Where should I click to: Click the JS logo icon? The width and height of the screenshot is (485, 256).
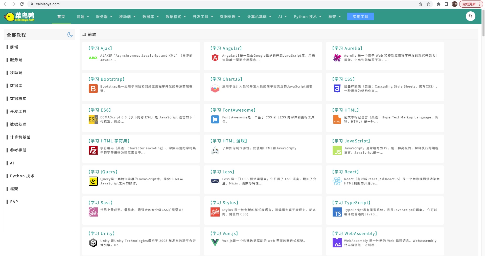pos(337,150)
